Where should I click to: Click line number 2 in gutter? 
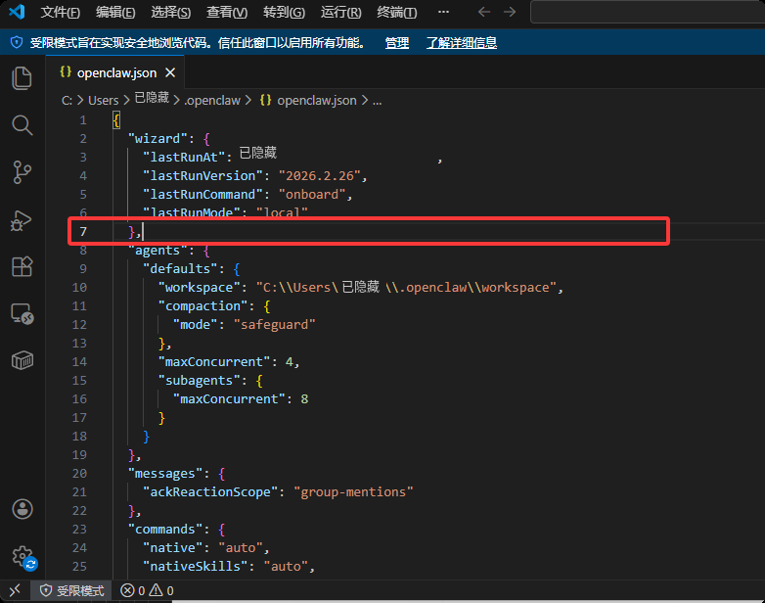point(83,139)
